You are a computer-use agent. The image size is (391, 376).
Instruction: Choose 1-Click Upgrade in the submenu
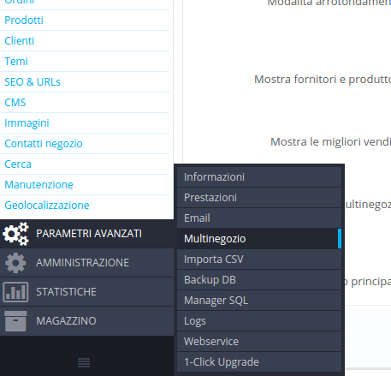(259, 362)
